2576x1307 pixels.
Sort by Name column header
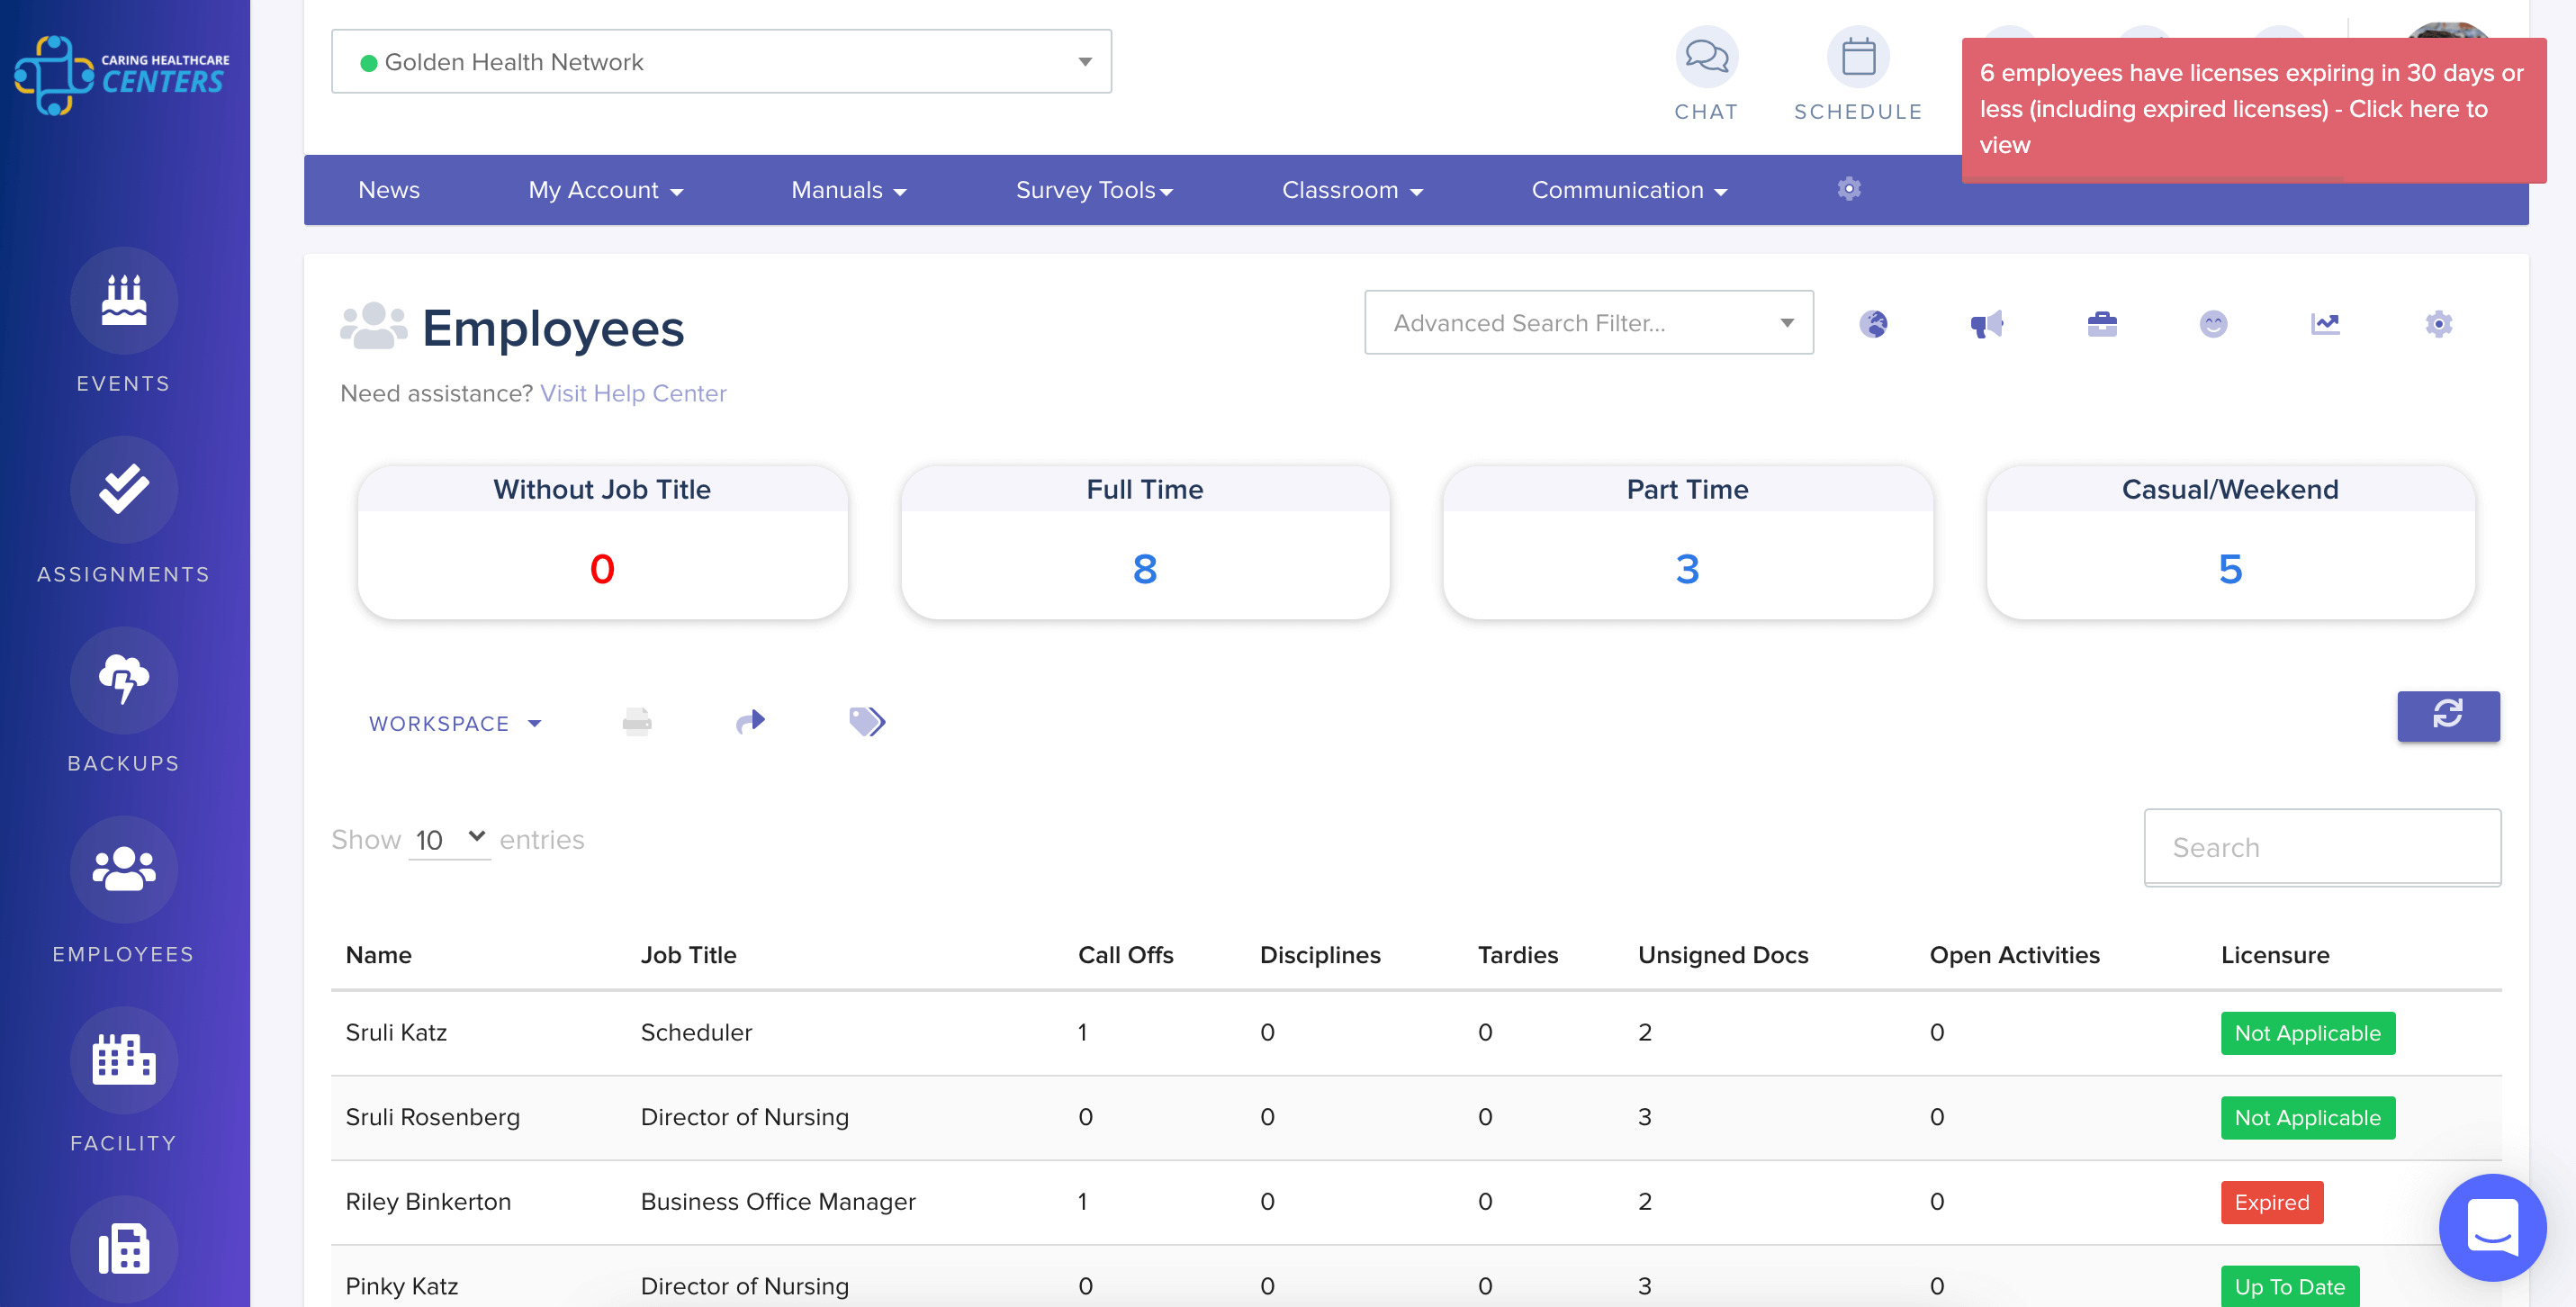pos(378,955)
